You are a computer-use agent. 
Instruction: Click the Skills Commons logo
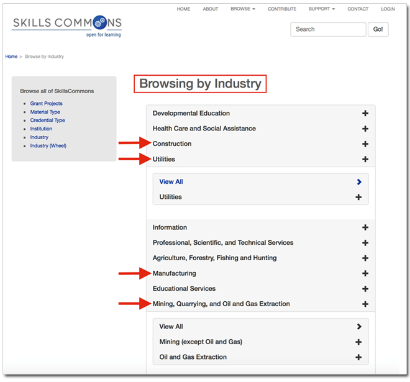67,26
